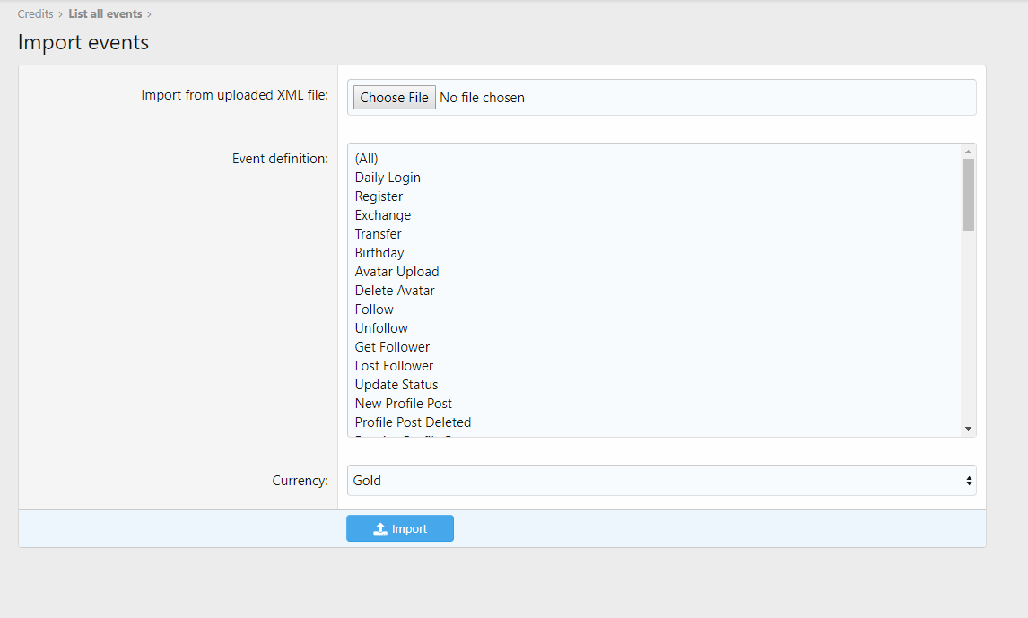Go to List all events breadcrumb

[105, 14]
